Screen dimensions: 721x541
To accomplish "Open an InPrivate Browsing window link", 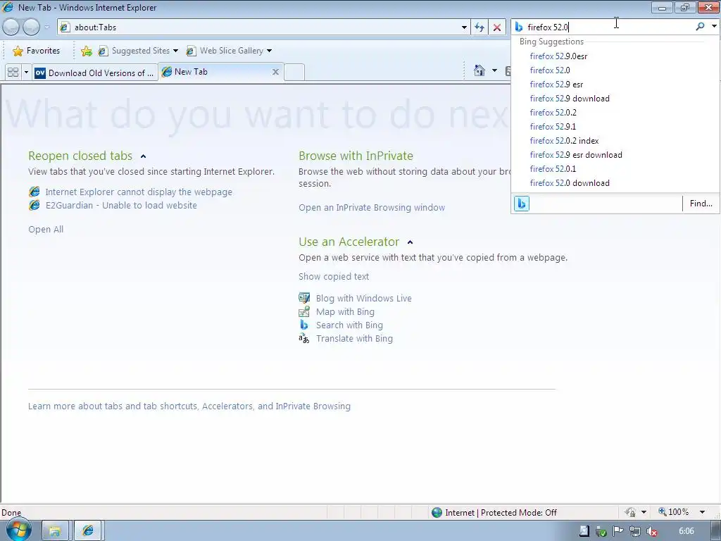I will point(372,208).
